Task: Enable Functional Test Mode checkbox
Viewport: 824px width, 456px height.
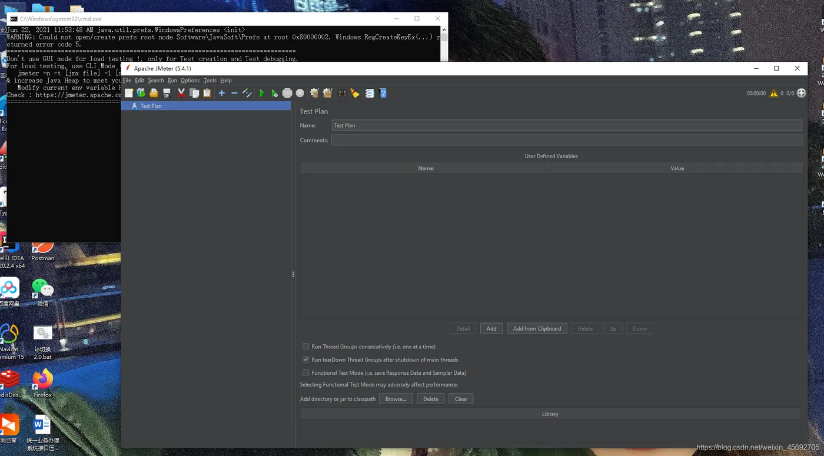Action: 306,372
